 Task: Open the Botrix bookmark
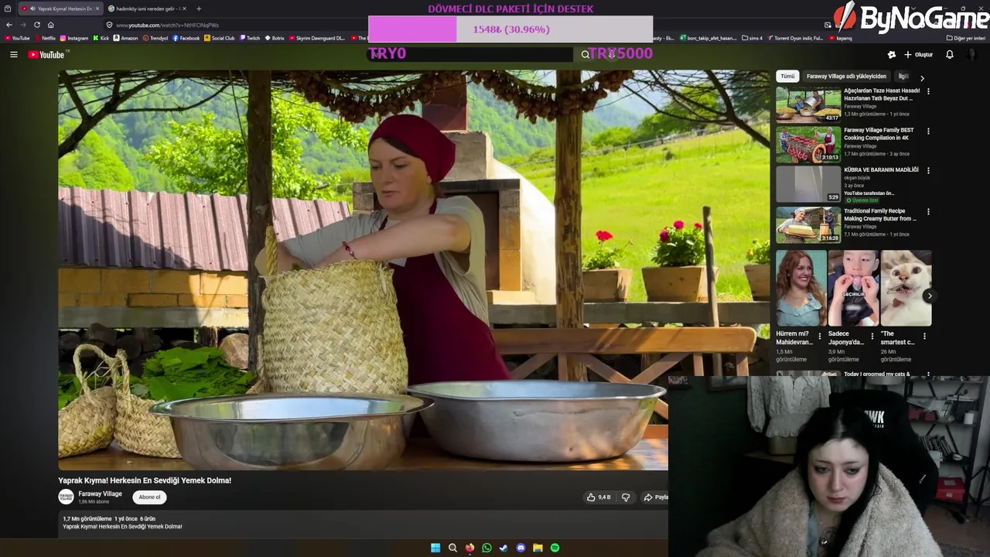click(x=275, y=38)
